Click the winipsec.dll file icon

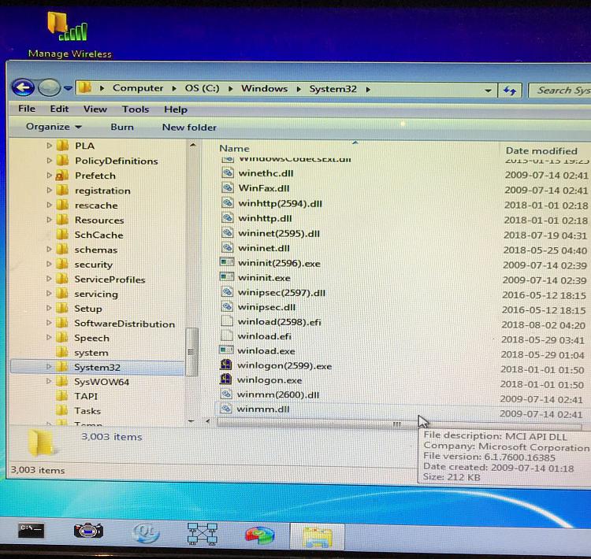click(227, 306)
